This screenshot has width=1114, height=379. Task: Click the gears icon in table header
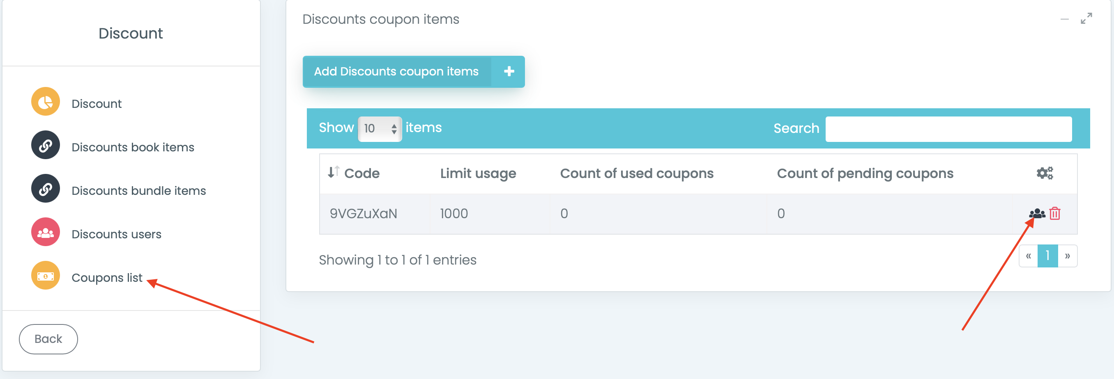(1044, 173)
